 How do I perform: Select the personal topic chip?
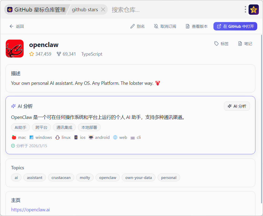[169, 177]
